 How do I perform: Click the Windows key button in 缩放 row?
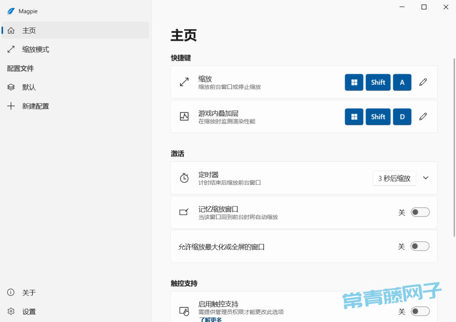(x=354, y=82)
